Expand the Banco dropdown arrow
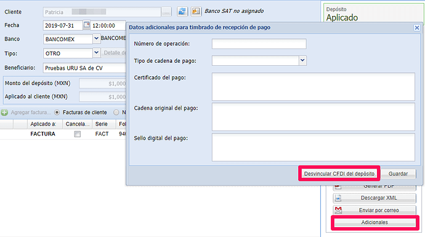Screen dimensions: 425x237 pyautogui.click(x=96, y=38)
